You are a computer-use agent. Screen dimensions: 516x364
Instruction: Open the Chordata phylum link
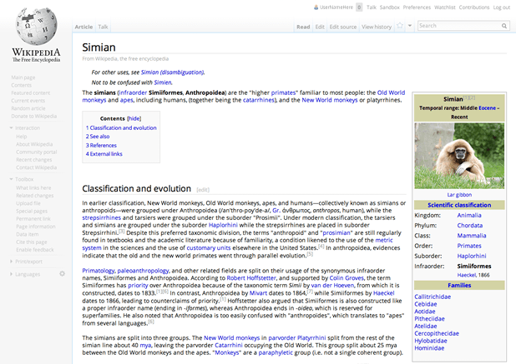tap(469, 226)
